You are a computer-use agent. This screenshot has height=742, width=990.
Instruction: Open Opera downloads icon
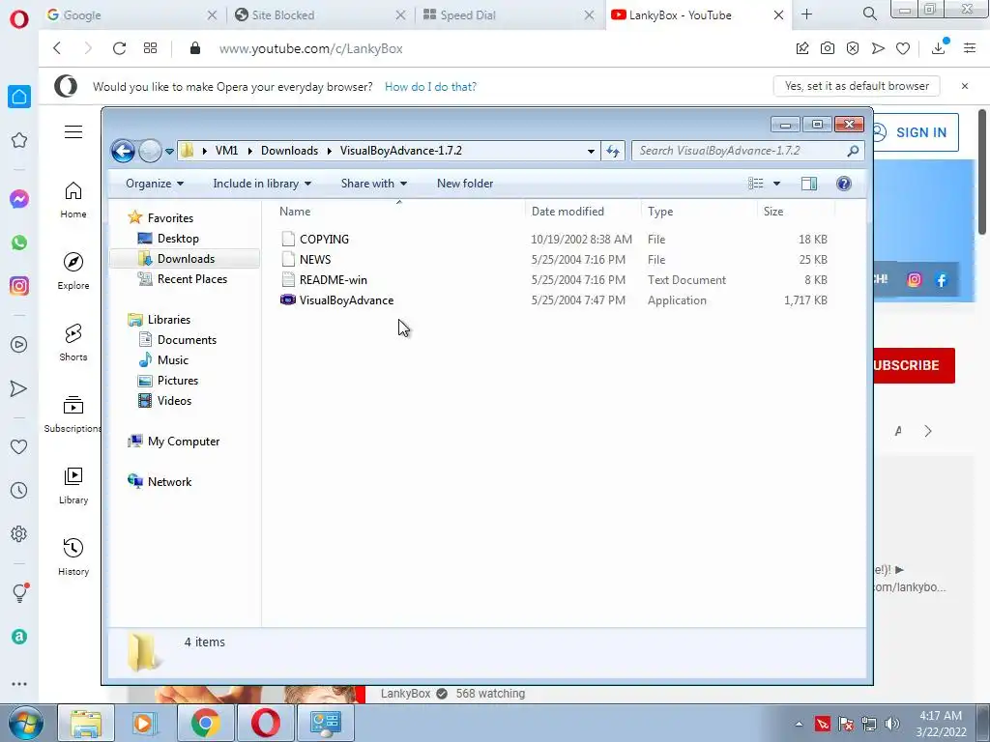939,47
